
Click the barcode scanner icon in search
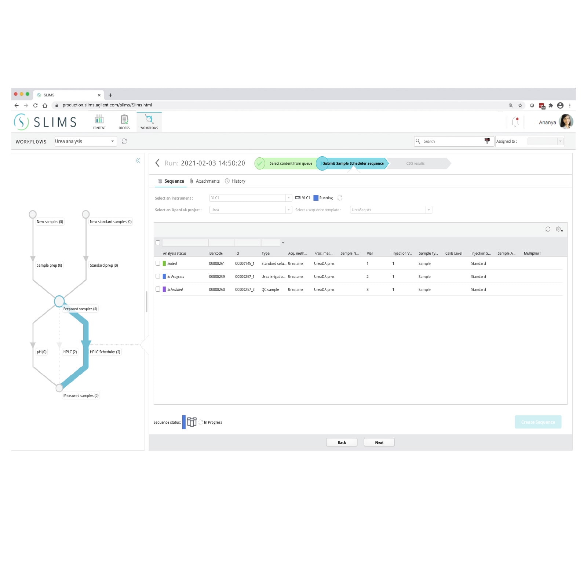[x=487, y=141]
